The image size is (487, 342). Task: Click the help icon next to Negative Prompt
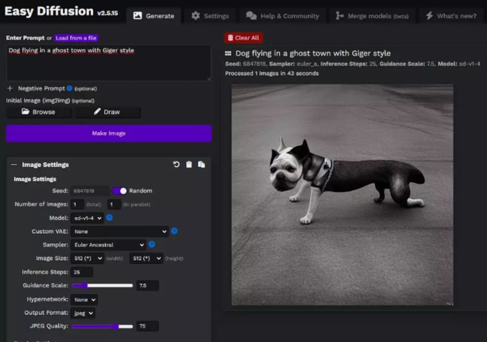(x=69, y=88)
